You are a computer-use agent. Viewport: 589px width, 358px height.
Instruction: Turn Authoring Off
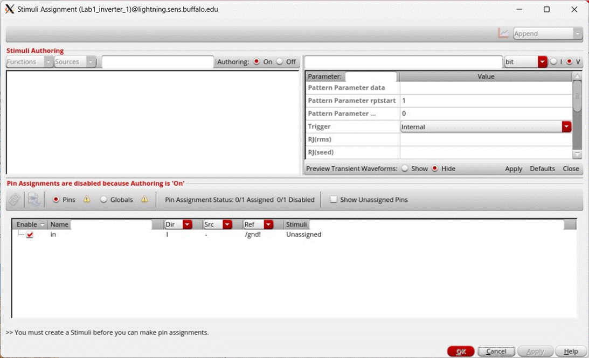point(280,61)
